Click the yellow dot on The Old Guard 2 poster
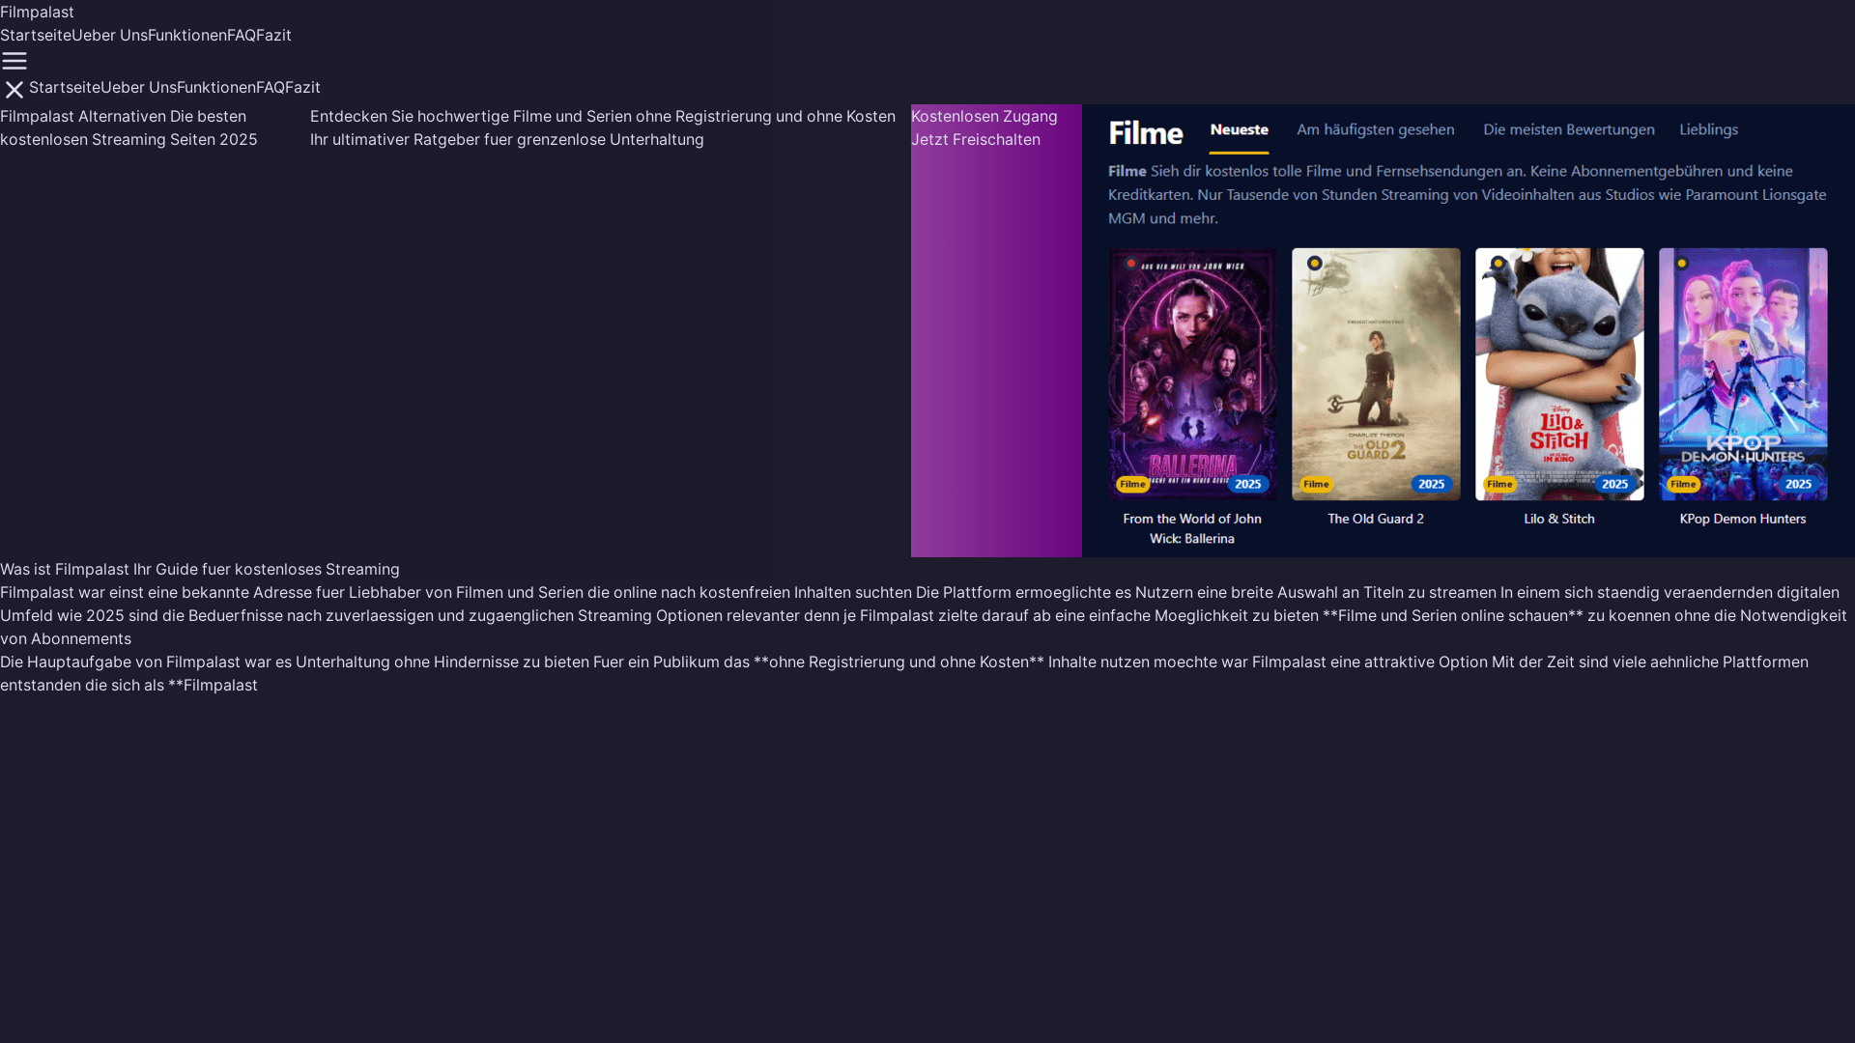1855x1043 pixels. pyautogui.click(x=1315, y=263)
